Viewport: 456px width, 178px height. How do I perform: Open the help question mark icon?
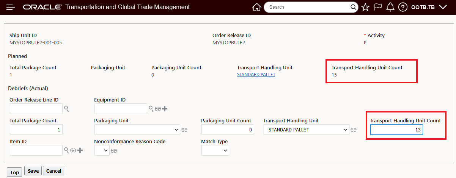(x=403, y=7)
